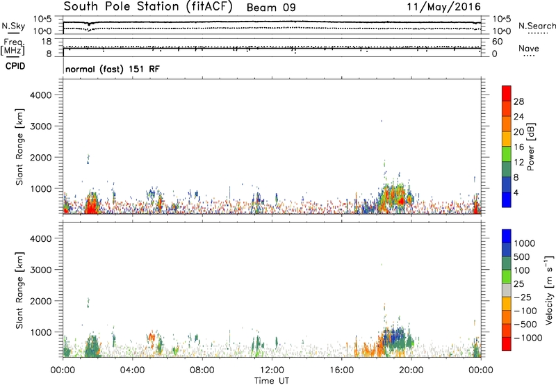Image resolution: width=556 pixels, height=385 pixels.
Task: Click the "Time UT" axis title
Action: (x=272, y=381)
